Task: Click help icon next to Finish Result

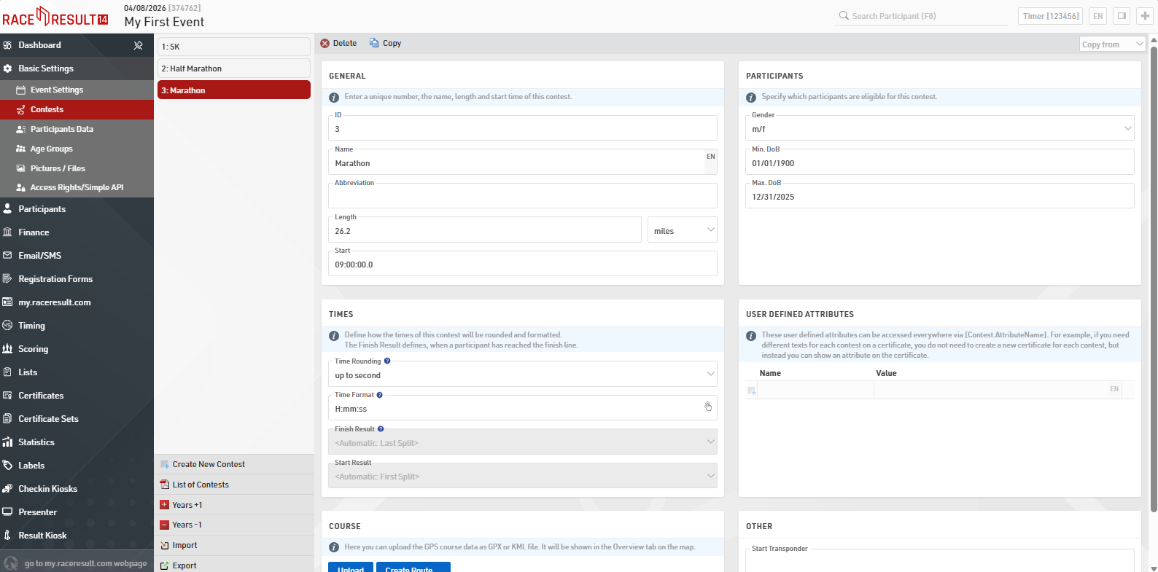Action: coord(381,429)
